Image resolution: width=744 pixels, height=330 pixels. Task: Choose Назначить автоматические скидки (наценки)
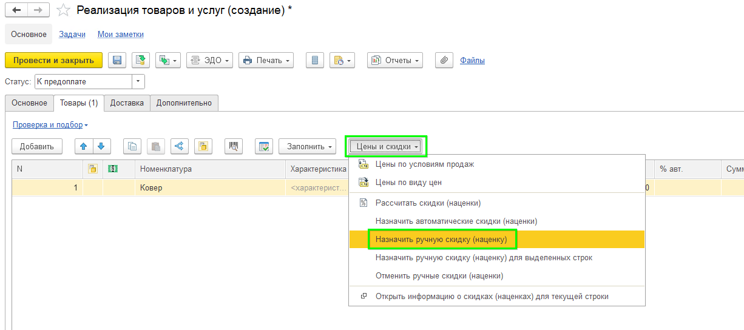point(496,221)
